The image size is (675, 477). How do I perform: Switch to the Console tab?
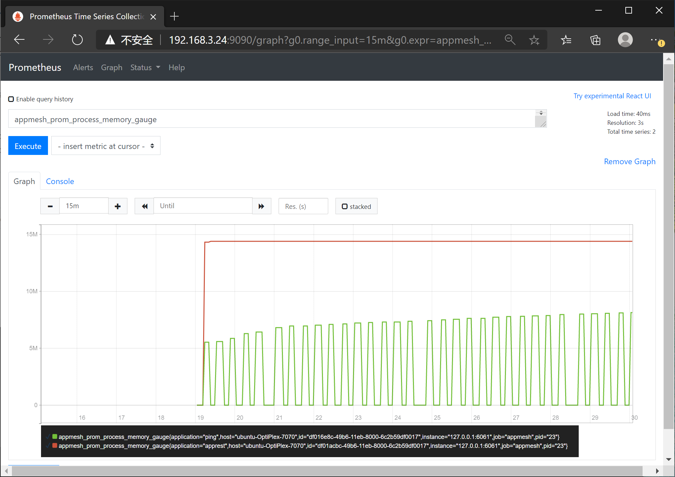click(x=60, y=181)
